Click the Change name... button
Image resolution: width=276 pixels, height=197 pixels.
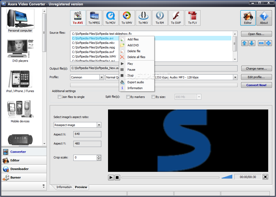point(256,69)
